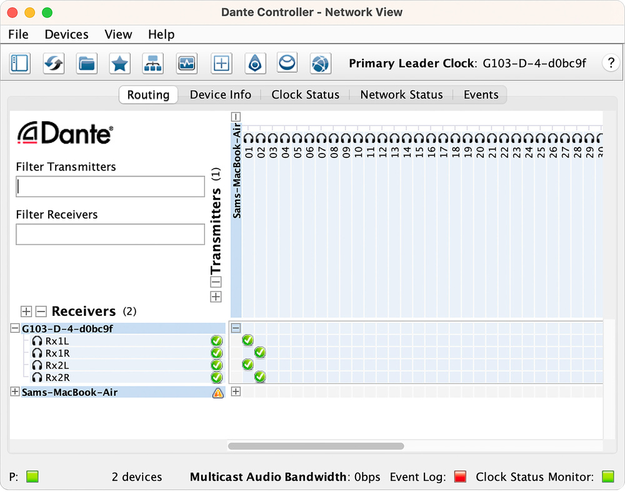Open the Network Status hierarchy icon

coord(153,63)
